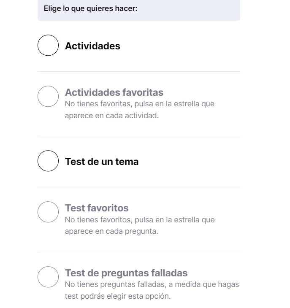Select the Test favoritos radio circle

pos(48,212)
